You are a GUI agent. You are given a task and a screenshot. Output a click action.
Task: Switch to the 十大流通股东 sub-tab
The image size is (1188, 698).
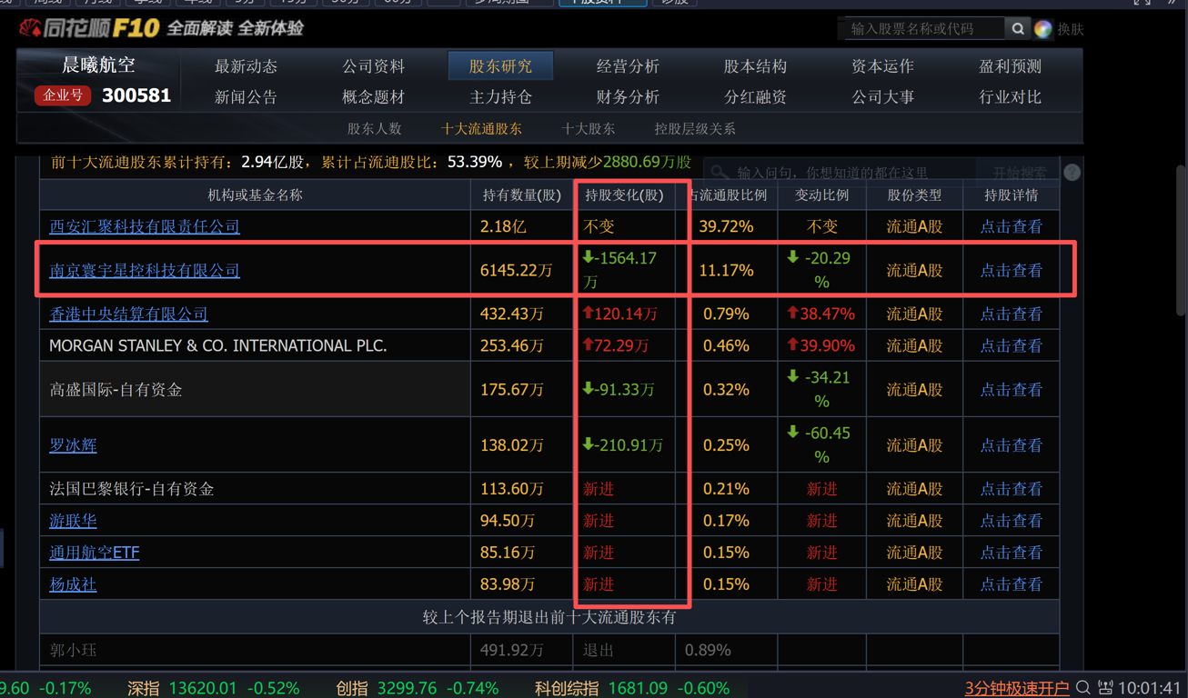tap(481, 129)
